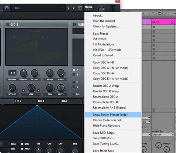
Task: Choose Resample to A+B (Stereo)
Action: (113, 108)
